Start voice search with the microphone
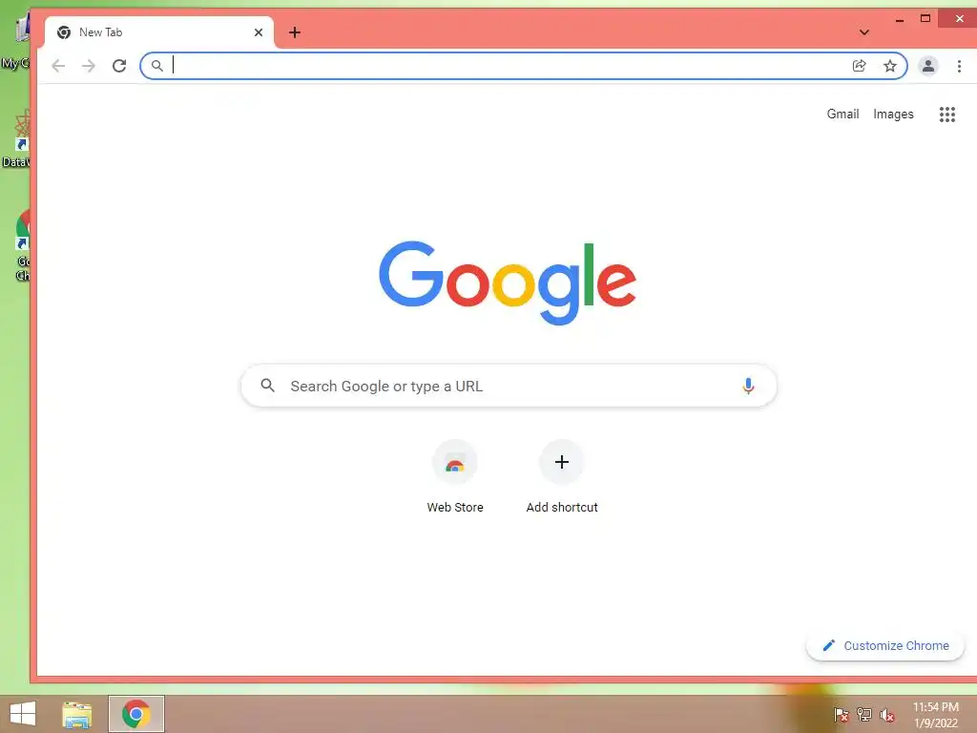This screenshot has width=977, height=733. [748, 386]
